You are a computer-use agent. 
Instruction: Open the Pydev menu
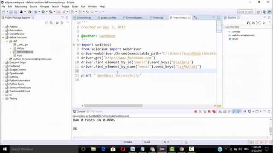point(75,7)
